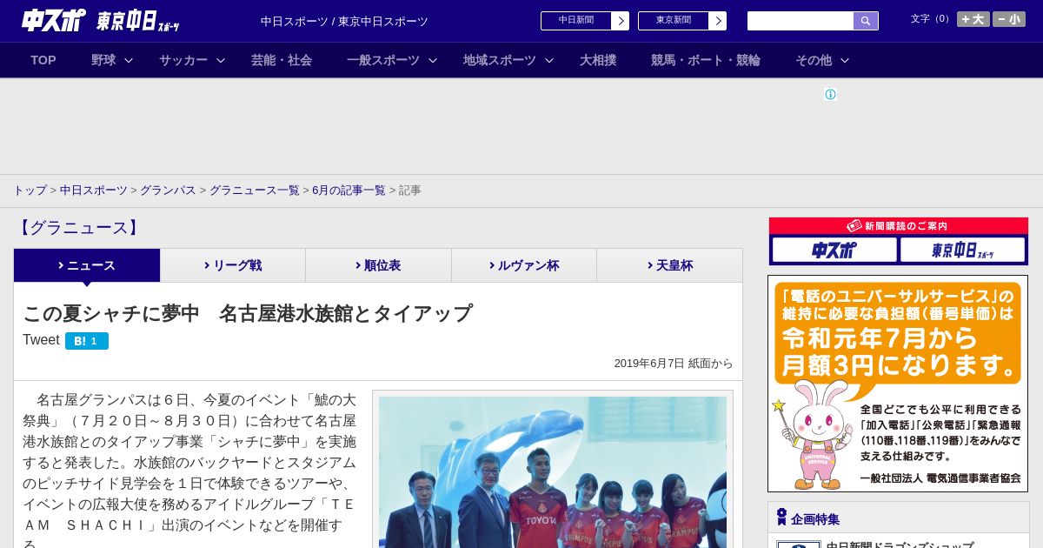Viewport: 1043px width, 548px height.
Task: Click the ad info icon
Action: tap(830, 95)
